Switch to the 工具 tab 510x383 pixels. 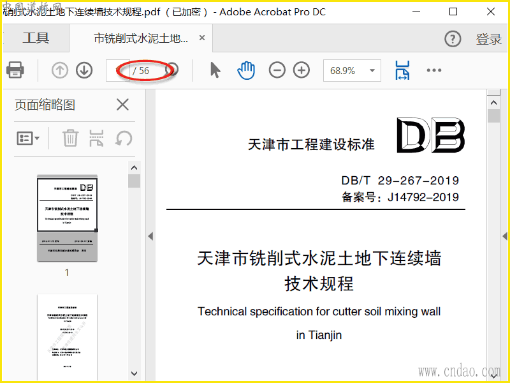pyautogui.click(x=36, y=38)
